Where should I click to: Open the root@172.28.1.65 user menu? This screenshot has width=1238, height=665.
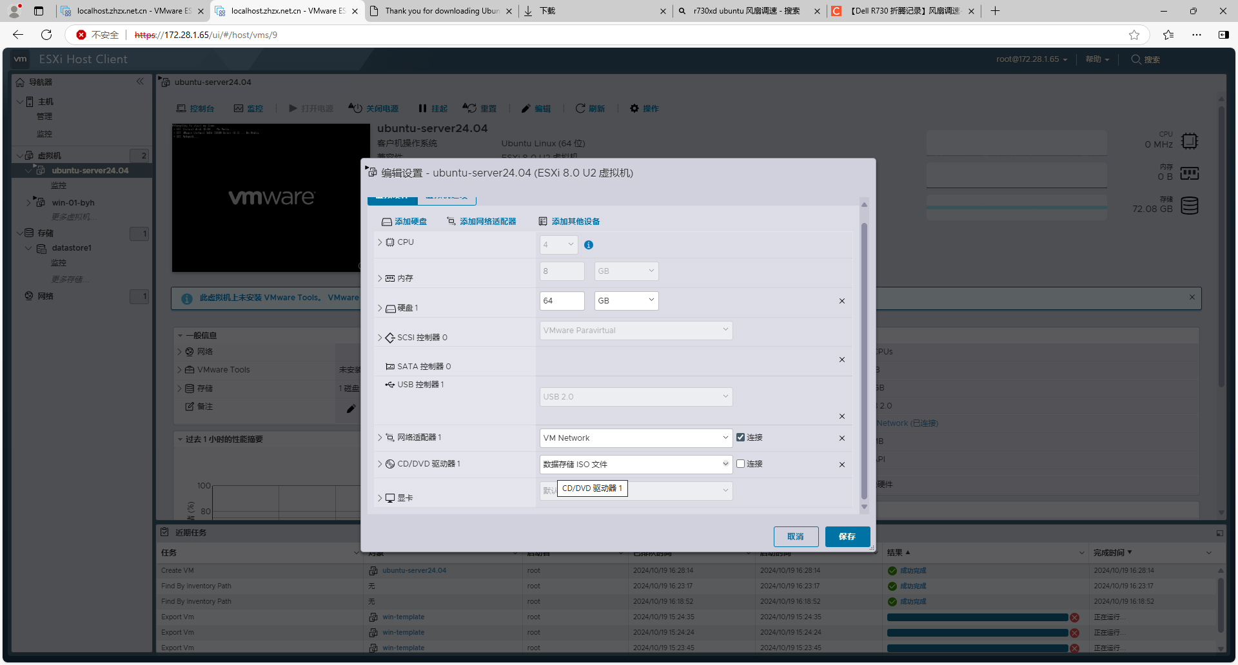pyautogui.click(x=1031, y=59)
